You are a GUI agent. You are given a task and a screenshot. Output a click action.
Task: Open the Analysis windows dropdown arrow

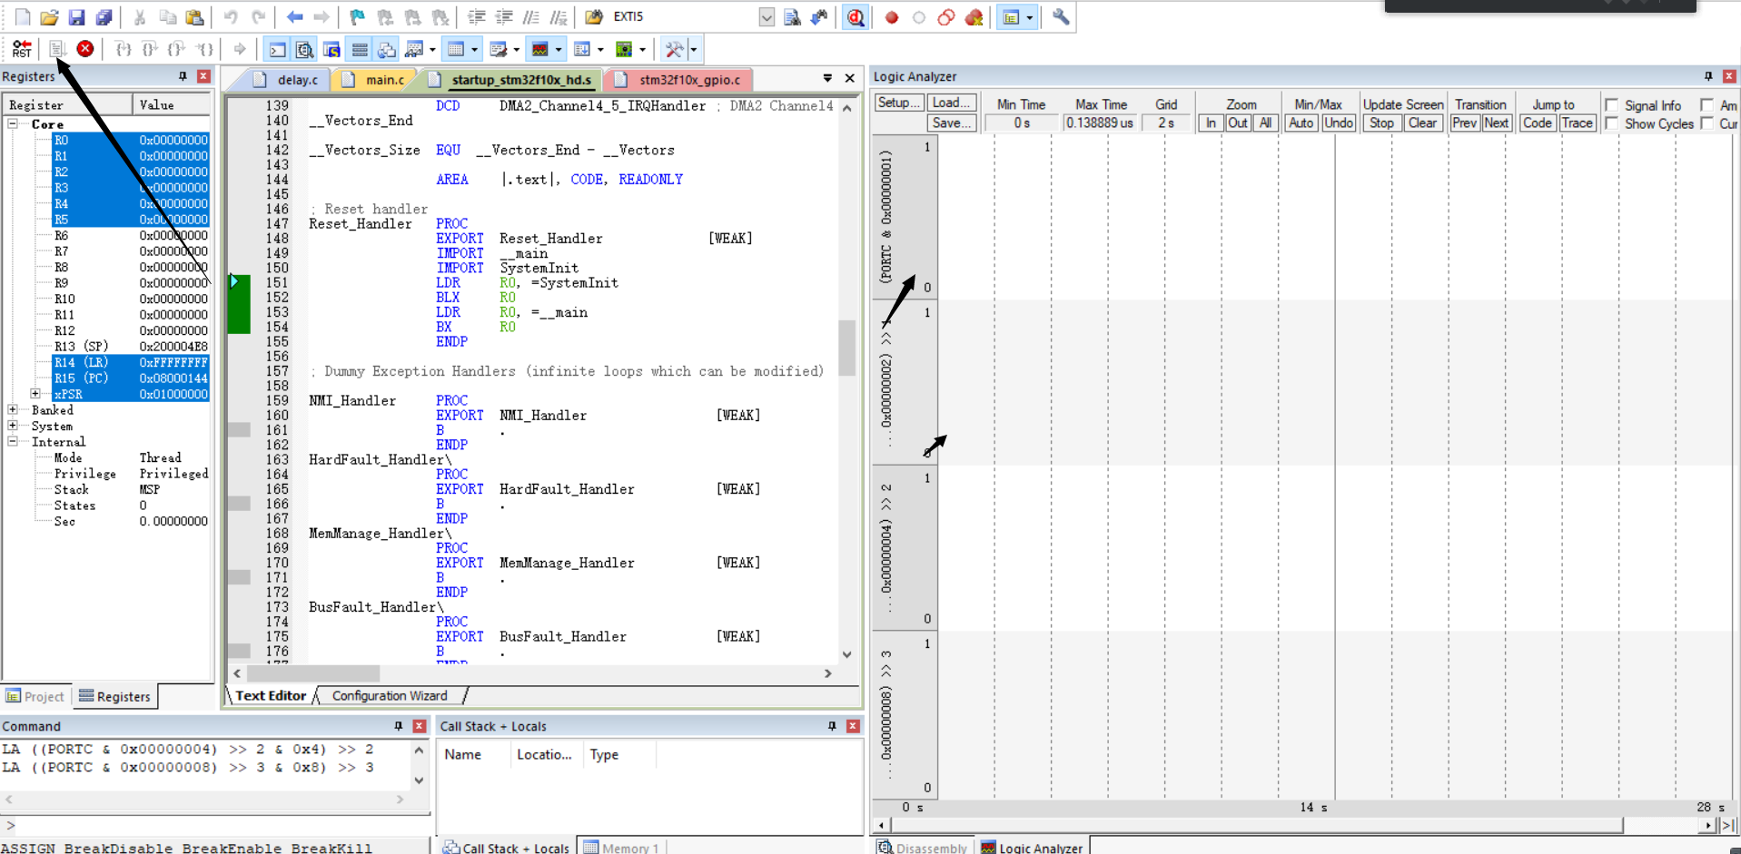pos(558,49)
